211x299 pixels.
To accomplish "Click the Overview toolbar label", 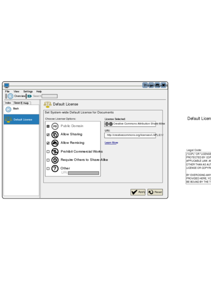I will pos(20,96).
